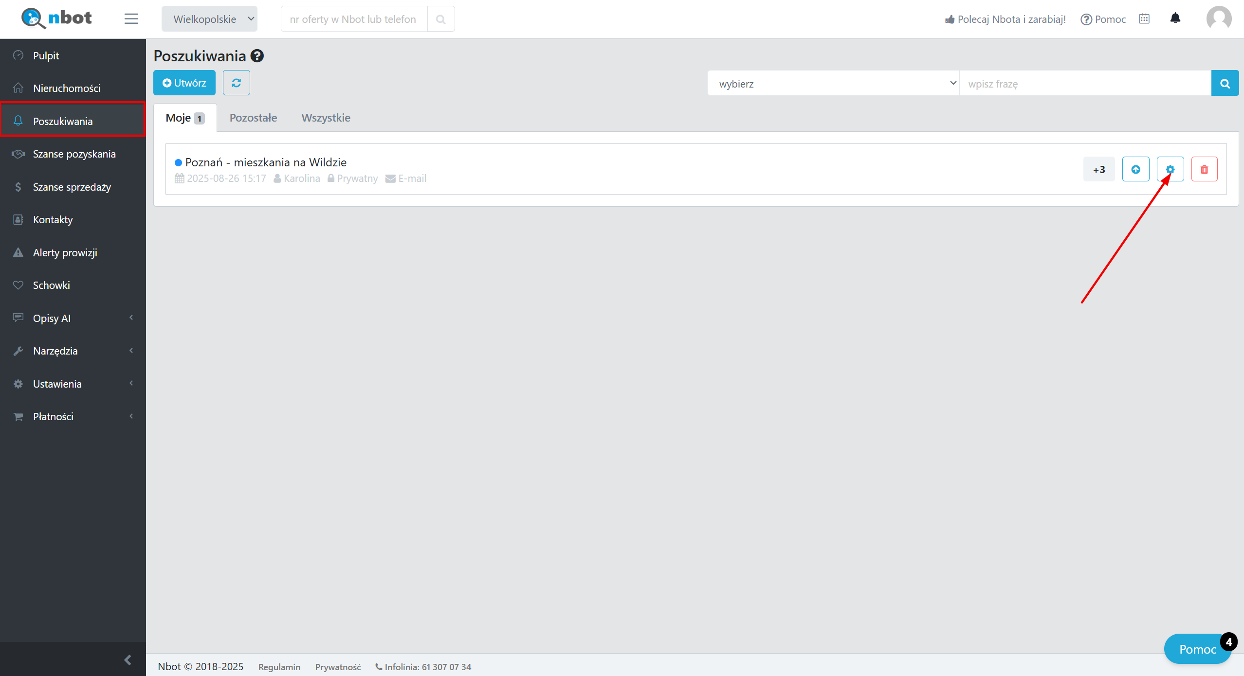The height and width of the screenshot is (676, 1244).
Task: Open the Wielkopolskie region dropdown
Action: [209, 19]
